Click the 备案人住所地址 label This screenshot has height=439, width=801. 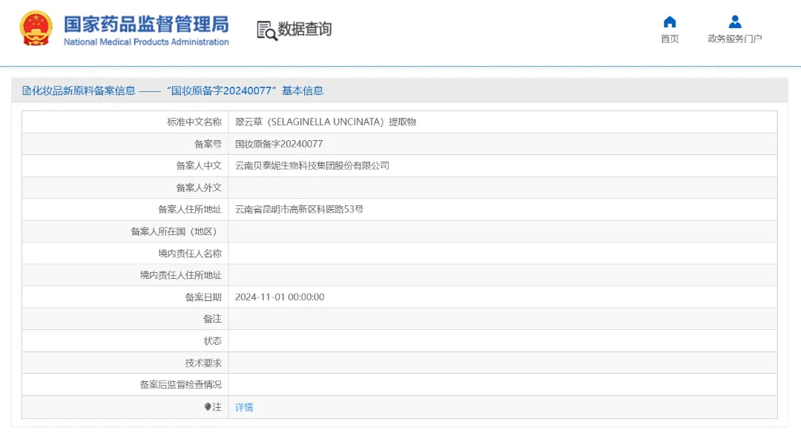click(x=190, y=210)
